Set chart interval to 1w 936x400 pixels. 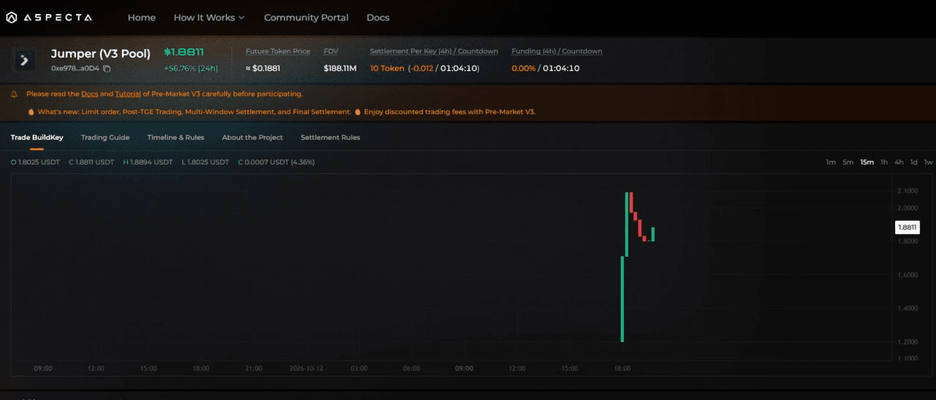point(928,162)
